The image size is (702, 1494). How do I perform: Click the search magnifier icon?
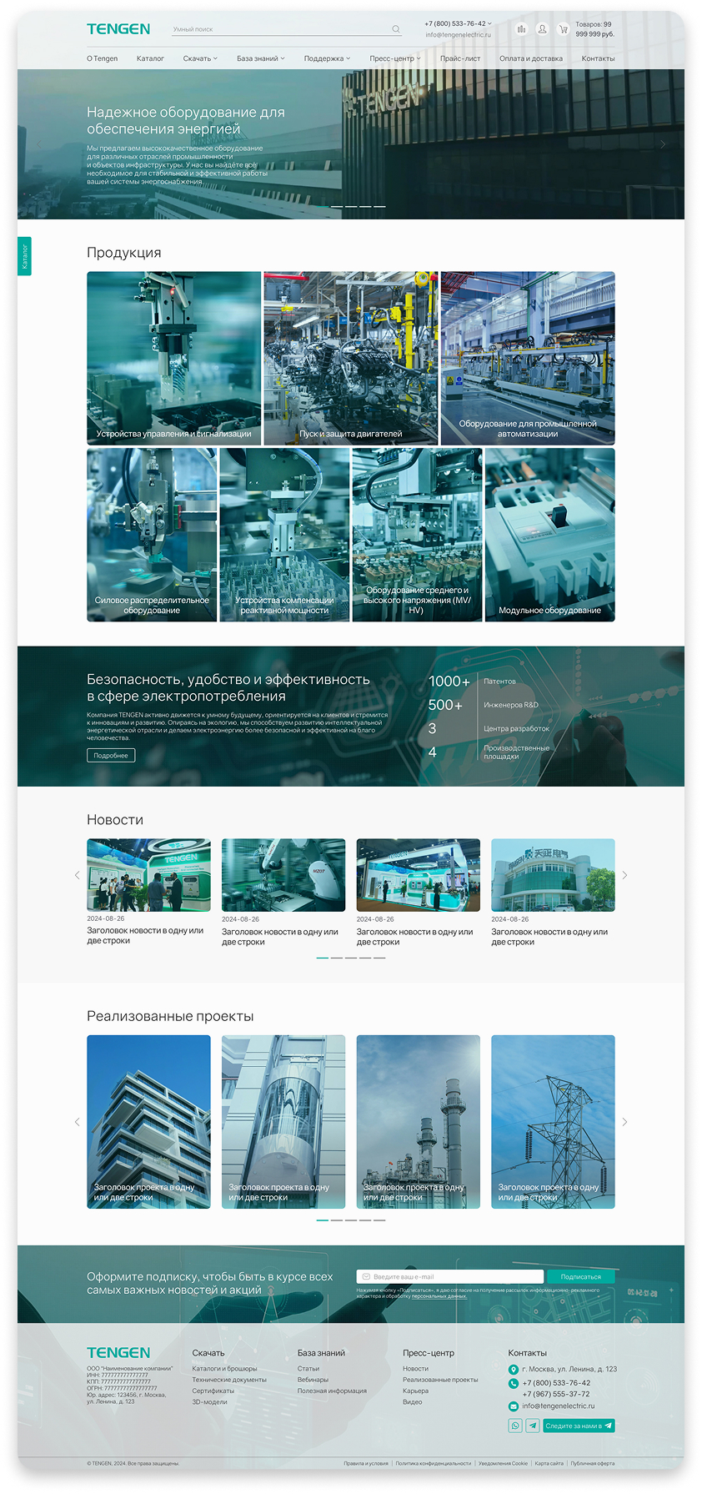(x=396, y=29)
